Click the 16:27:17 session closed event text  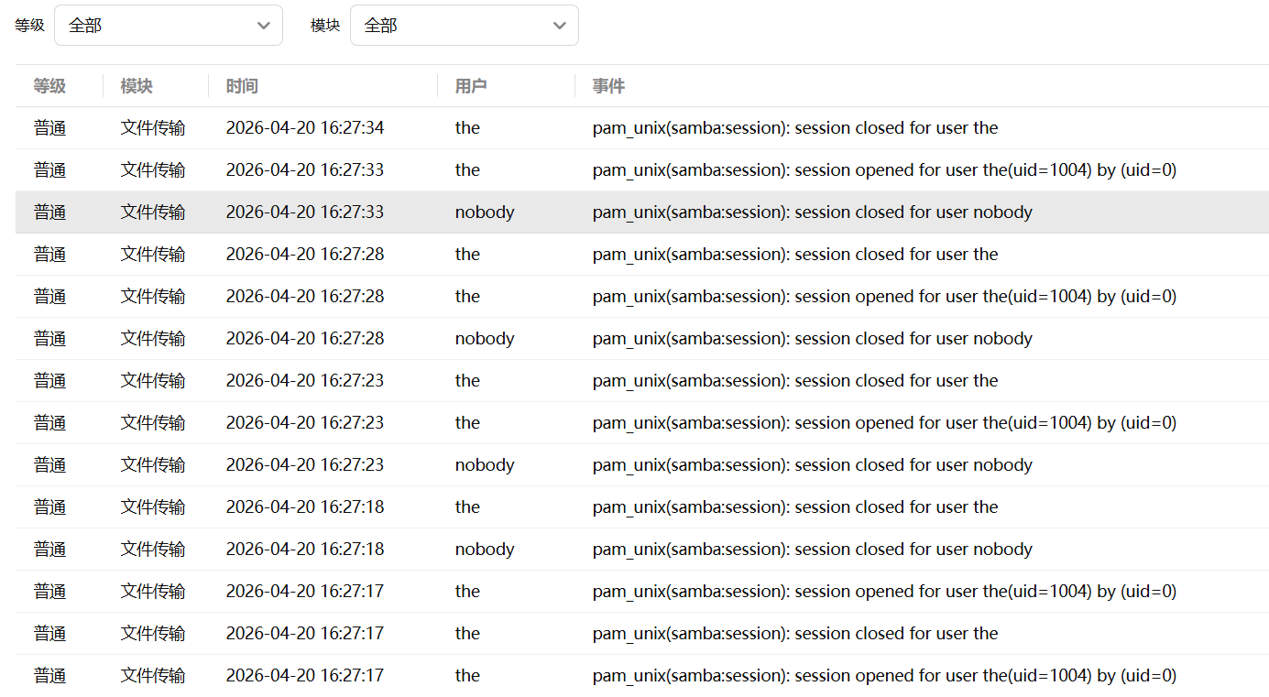[x=794, y=634]
